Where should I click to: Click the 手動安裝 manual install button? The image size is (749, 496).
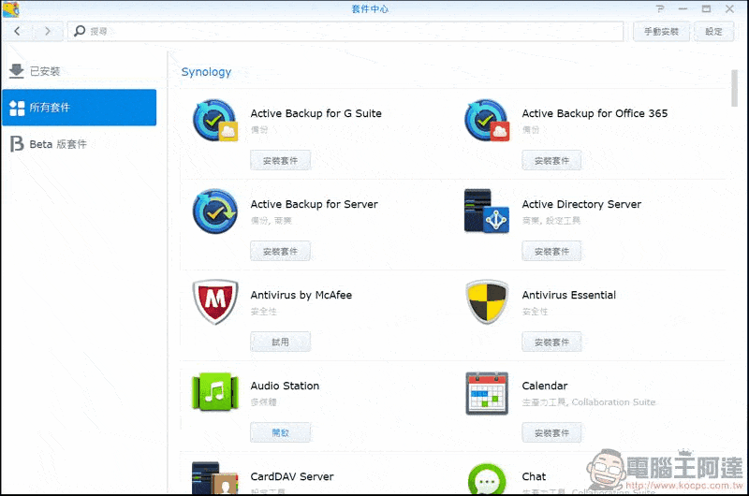coord(661,32)
